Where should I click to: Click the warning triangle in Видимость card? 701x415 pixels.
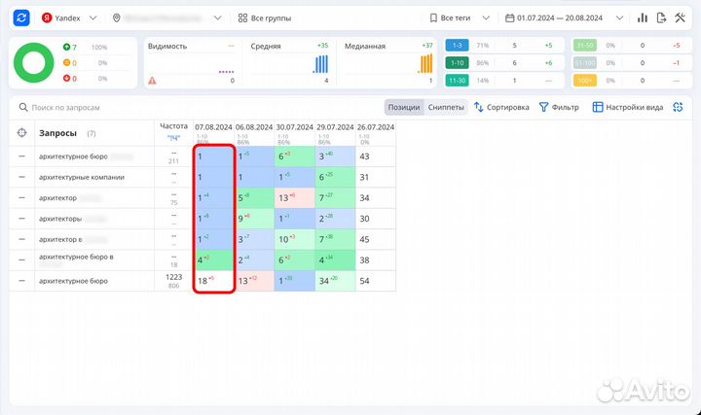click(152, 81)
